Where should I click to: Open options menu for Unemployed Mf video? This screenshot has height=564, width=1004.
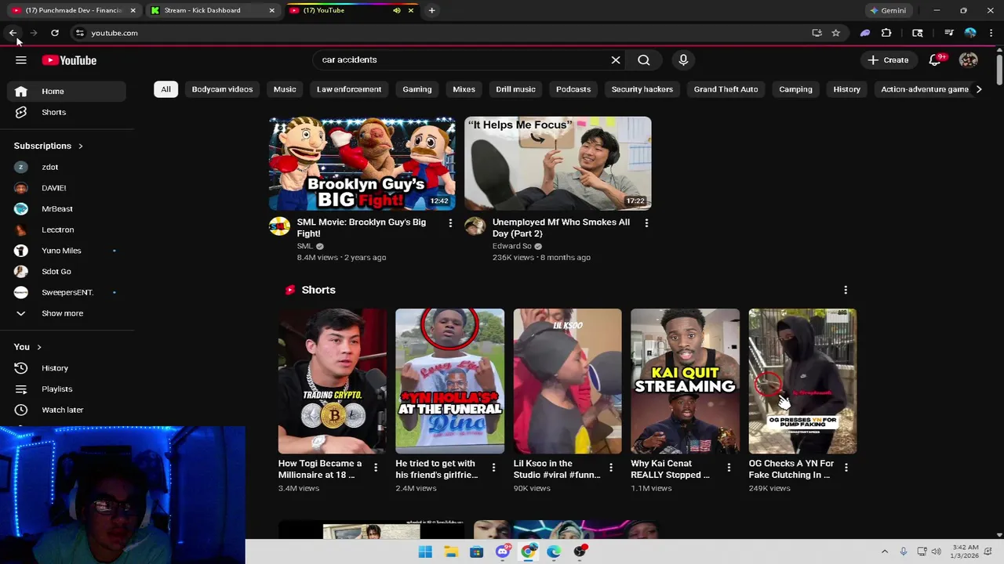point(646,223)
